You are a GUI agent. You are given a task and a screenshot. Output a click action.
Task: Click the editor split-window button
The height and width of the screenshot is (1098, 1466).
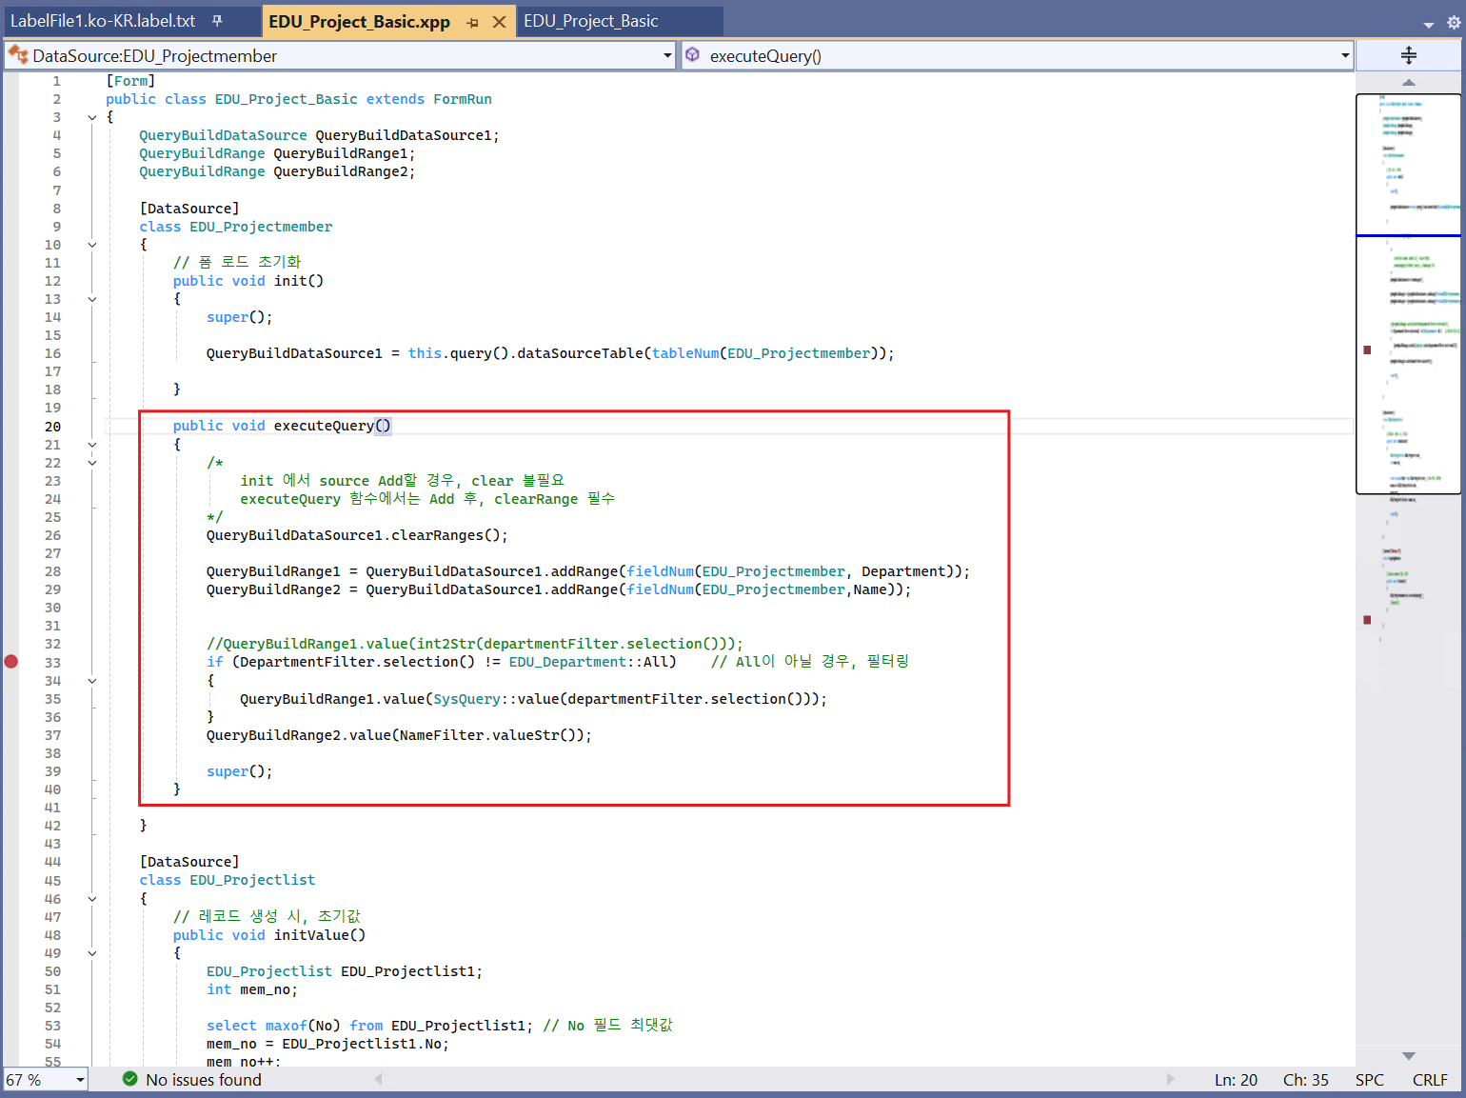click(1409, 55)
